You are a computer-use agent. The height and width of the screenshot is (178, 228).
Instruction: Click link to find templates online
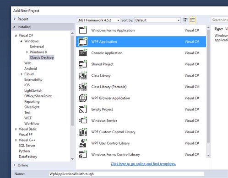click(x=143, y=164)
